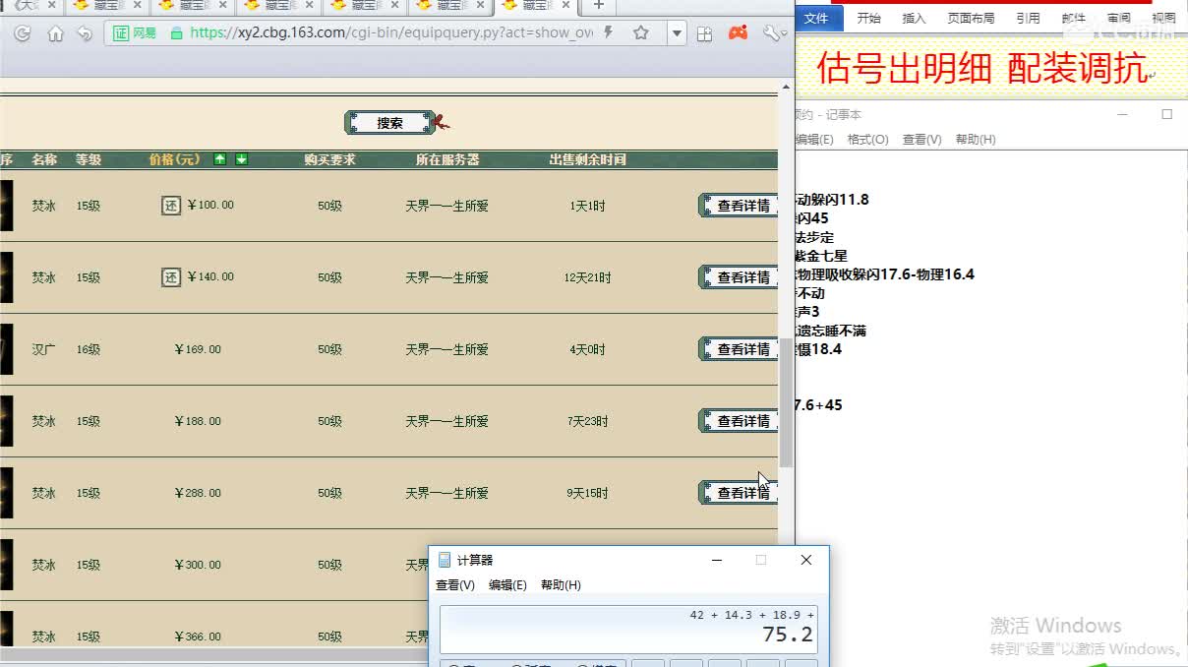Open Calculator's 编辑(E) menu

point(507,584)
